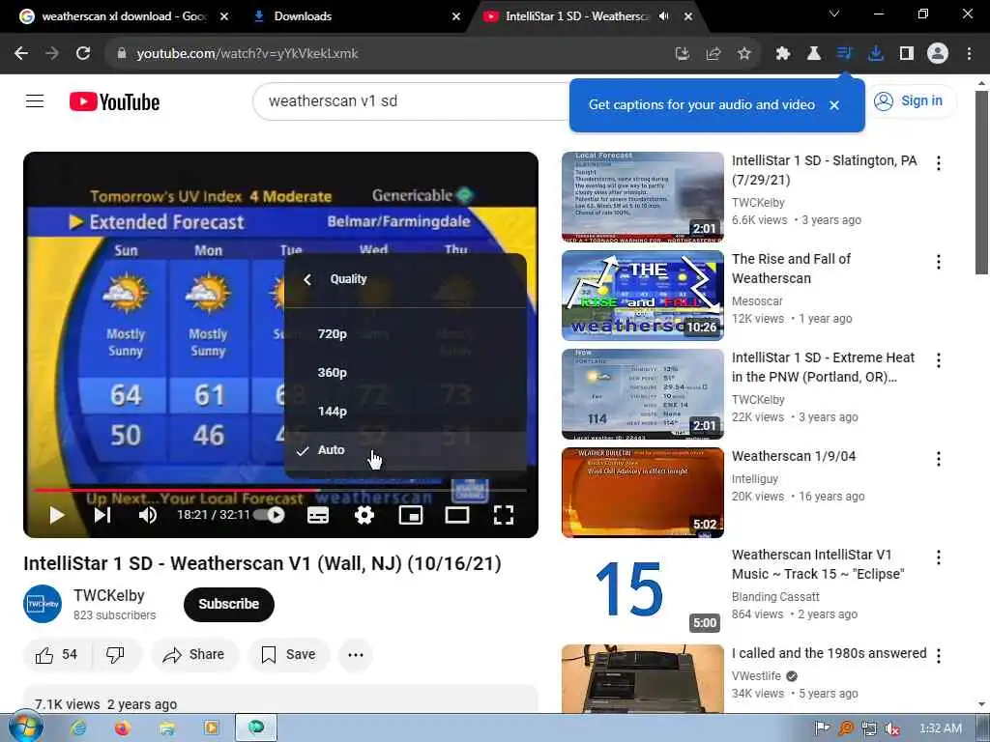Open the taskbar clock showing 1:32 AM

pyautogui.click(x=940, y=728)
